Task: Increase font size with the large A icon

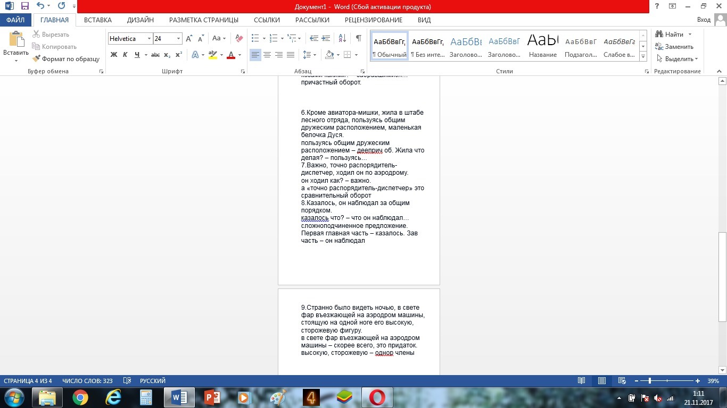Action: tap(189, 38)
